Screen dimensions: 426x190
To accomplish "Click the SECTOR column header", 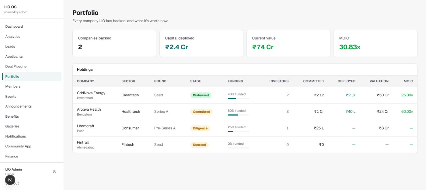I will (x=128, y=81).
